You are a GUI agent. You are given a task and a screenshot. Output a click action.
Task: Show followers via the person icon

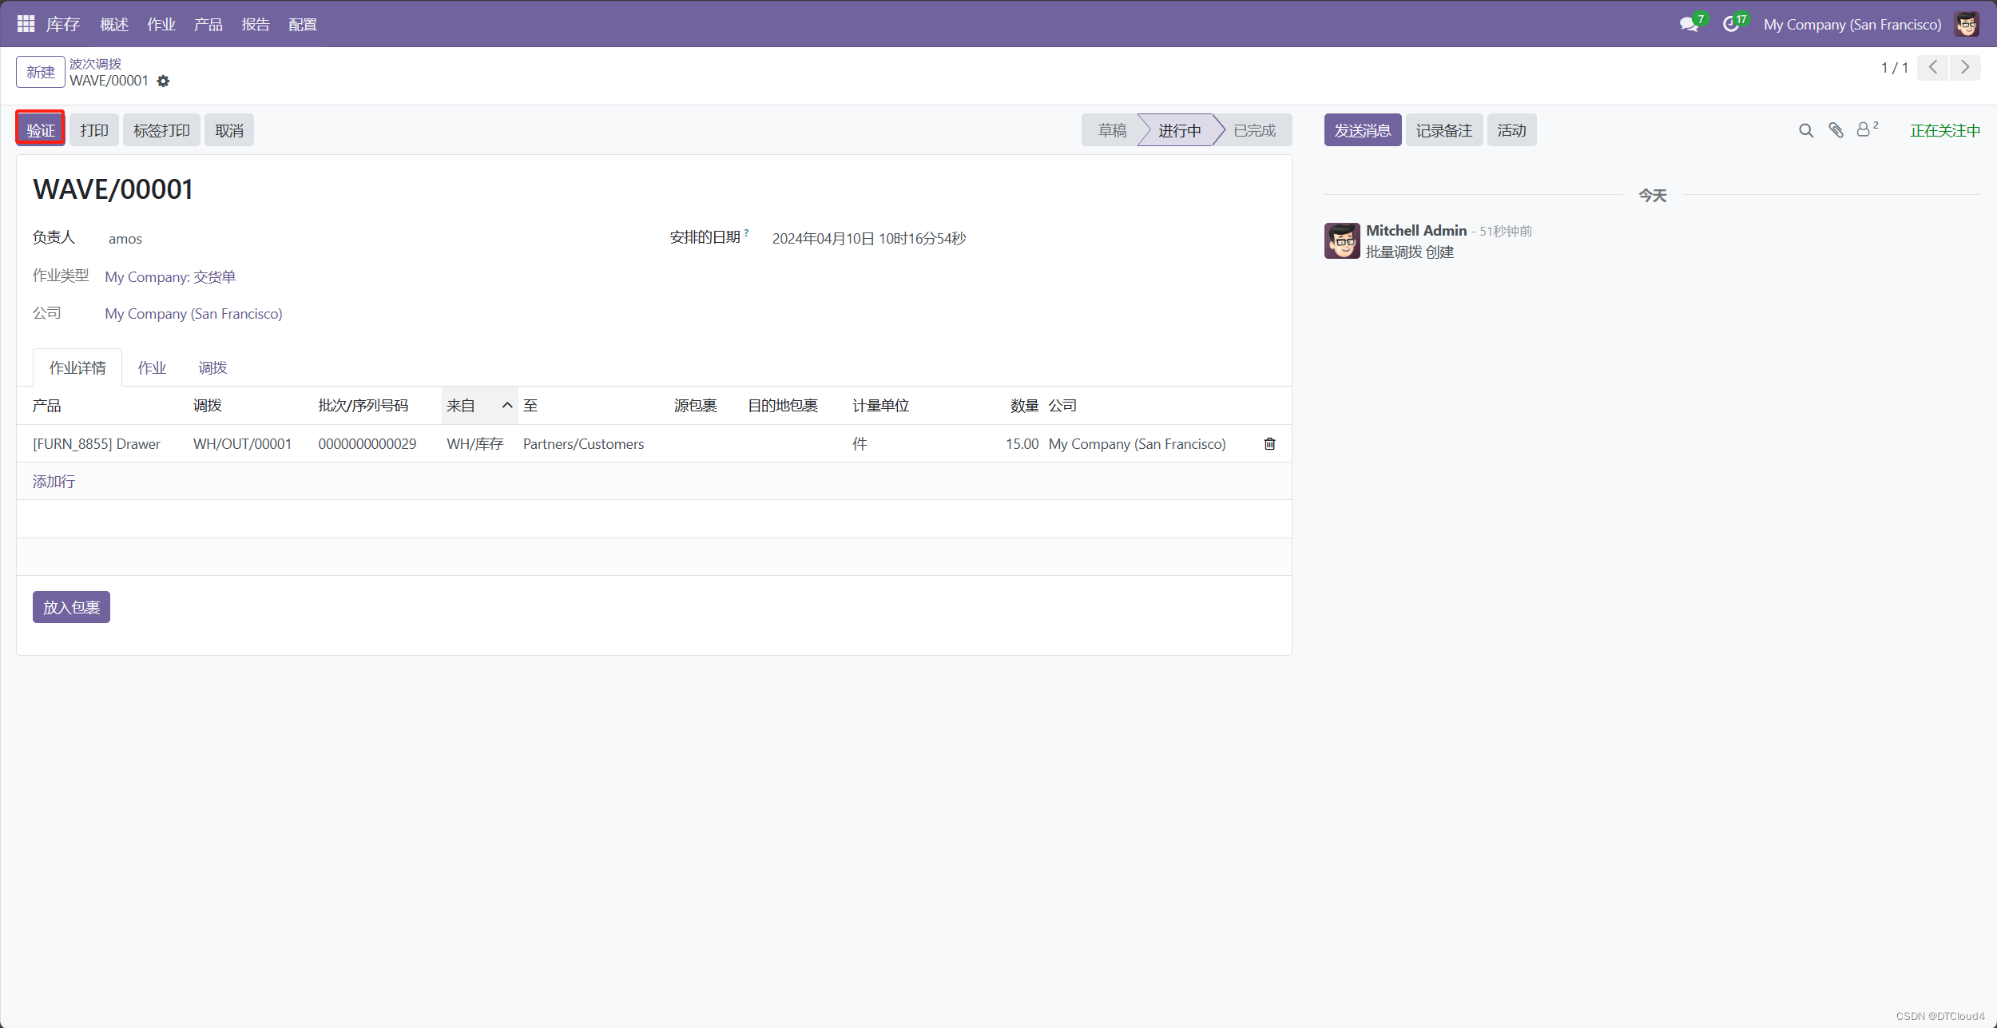point(1864,130)
